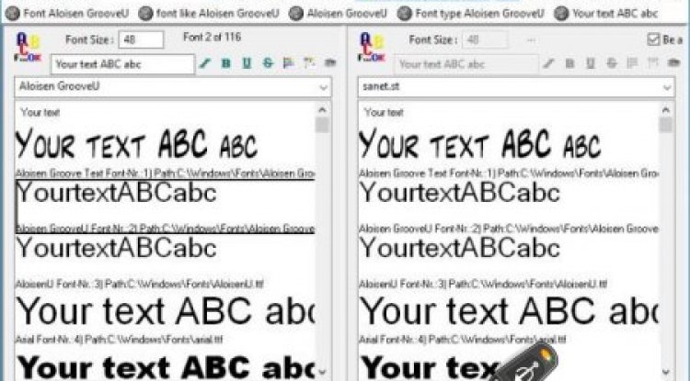
Task: Click the globe icon beside 'font like Aloisen GrooveU'
Action: tap(145, 13)
